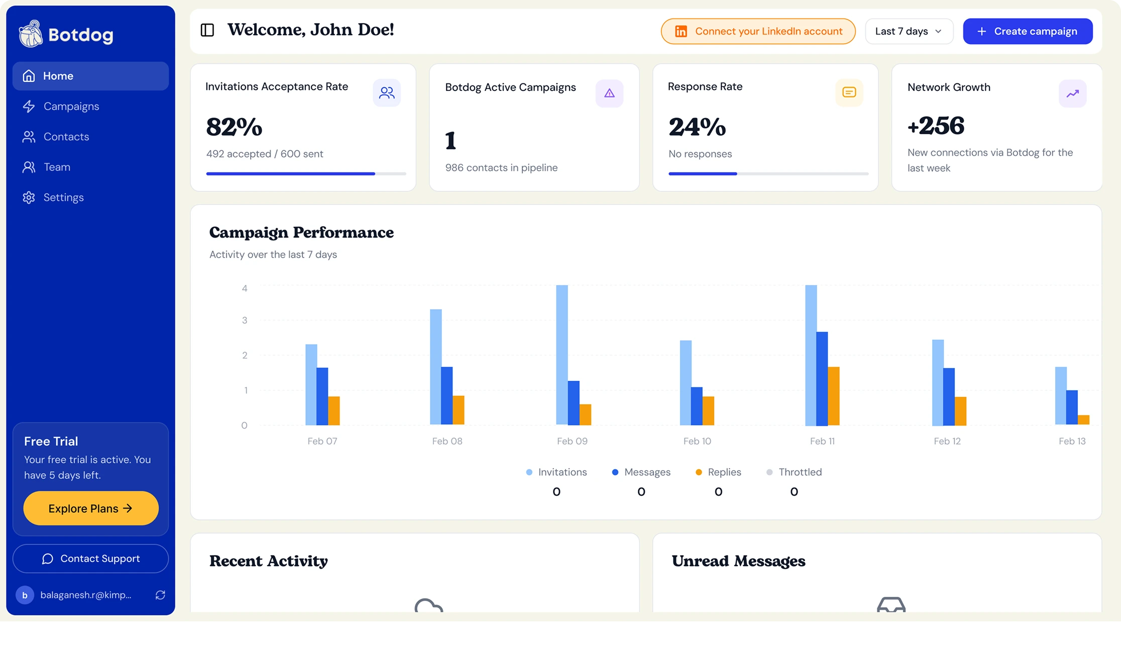Click the refresh icon beside the account email
The width and height of the screenshot is (1121, 652).
(160, 595)
